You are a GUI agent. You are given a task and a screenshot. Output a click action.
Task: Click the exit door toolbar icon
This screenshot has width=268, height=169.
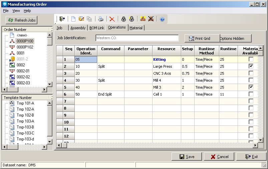(62, 19)
